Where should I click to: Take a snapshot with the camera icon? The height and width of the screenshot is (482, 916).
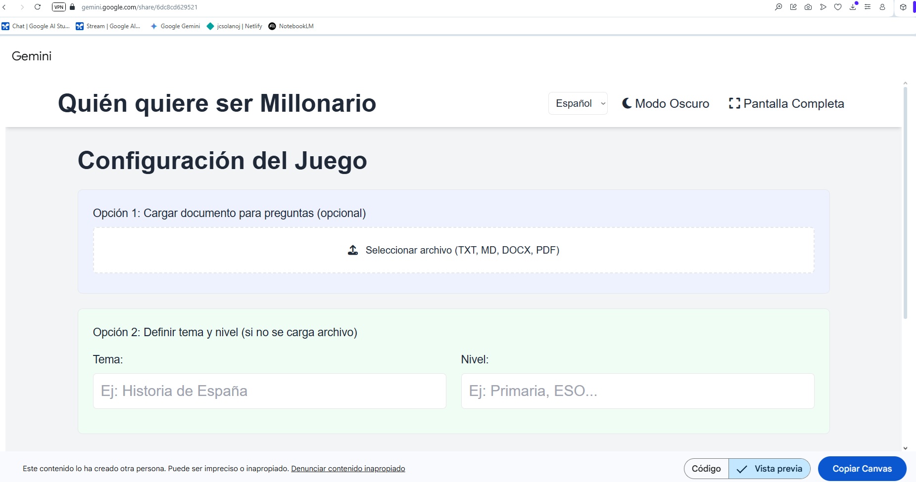coord(808,7)
